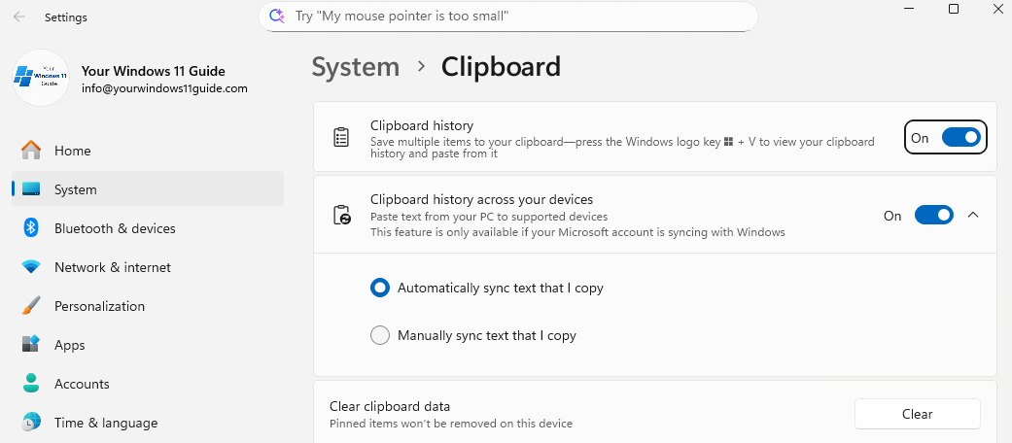The height and width of the screenshot is (443, 1012).
Task: Click the Clipboard history list icon
Action: [x=341, y=137]
